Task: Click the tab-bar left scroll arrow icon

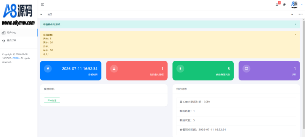Action: click(x=41, y=14)
